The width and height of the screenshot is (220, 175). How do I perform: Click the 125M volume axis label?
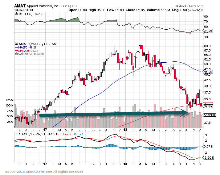[10, 100]
